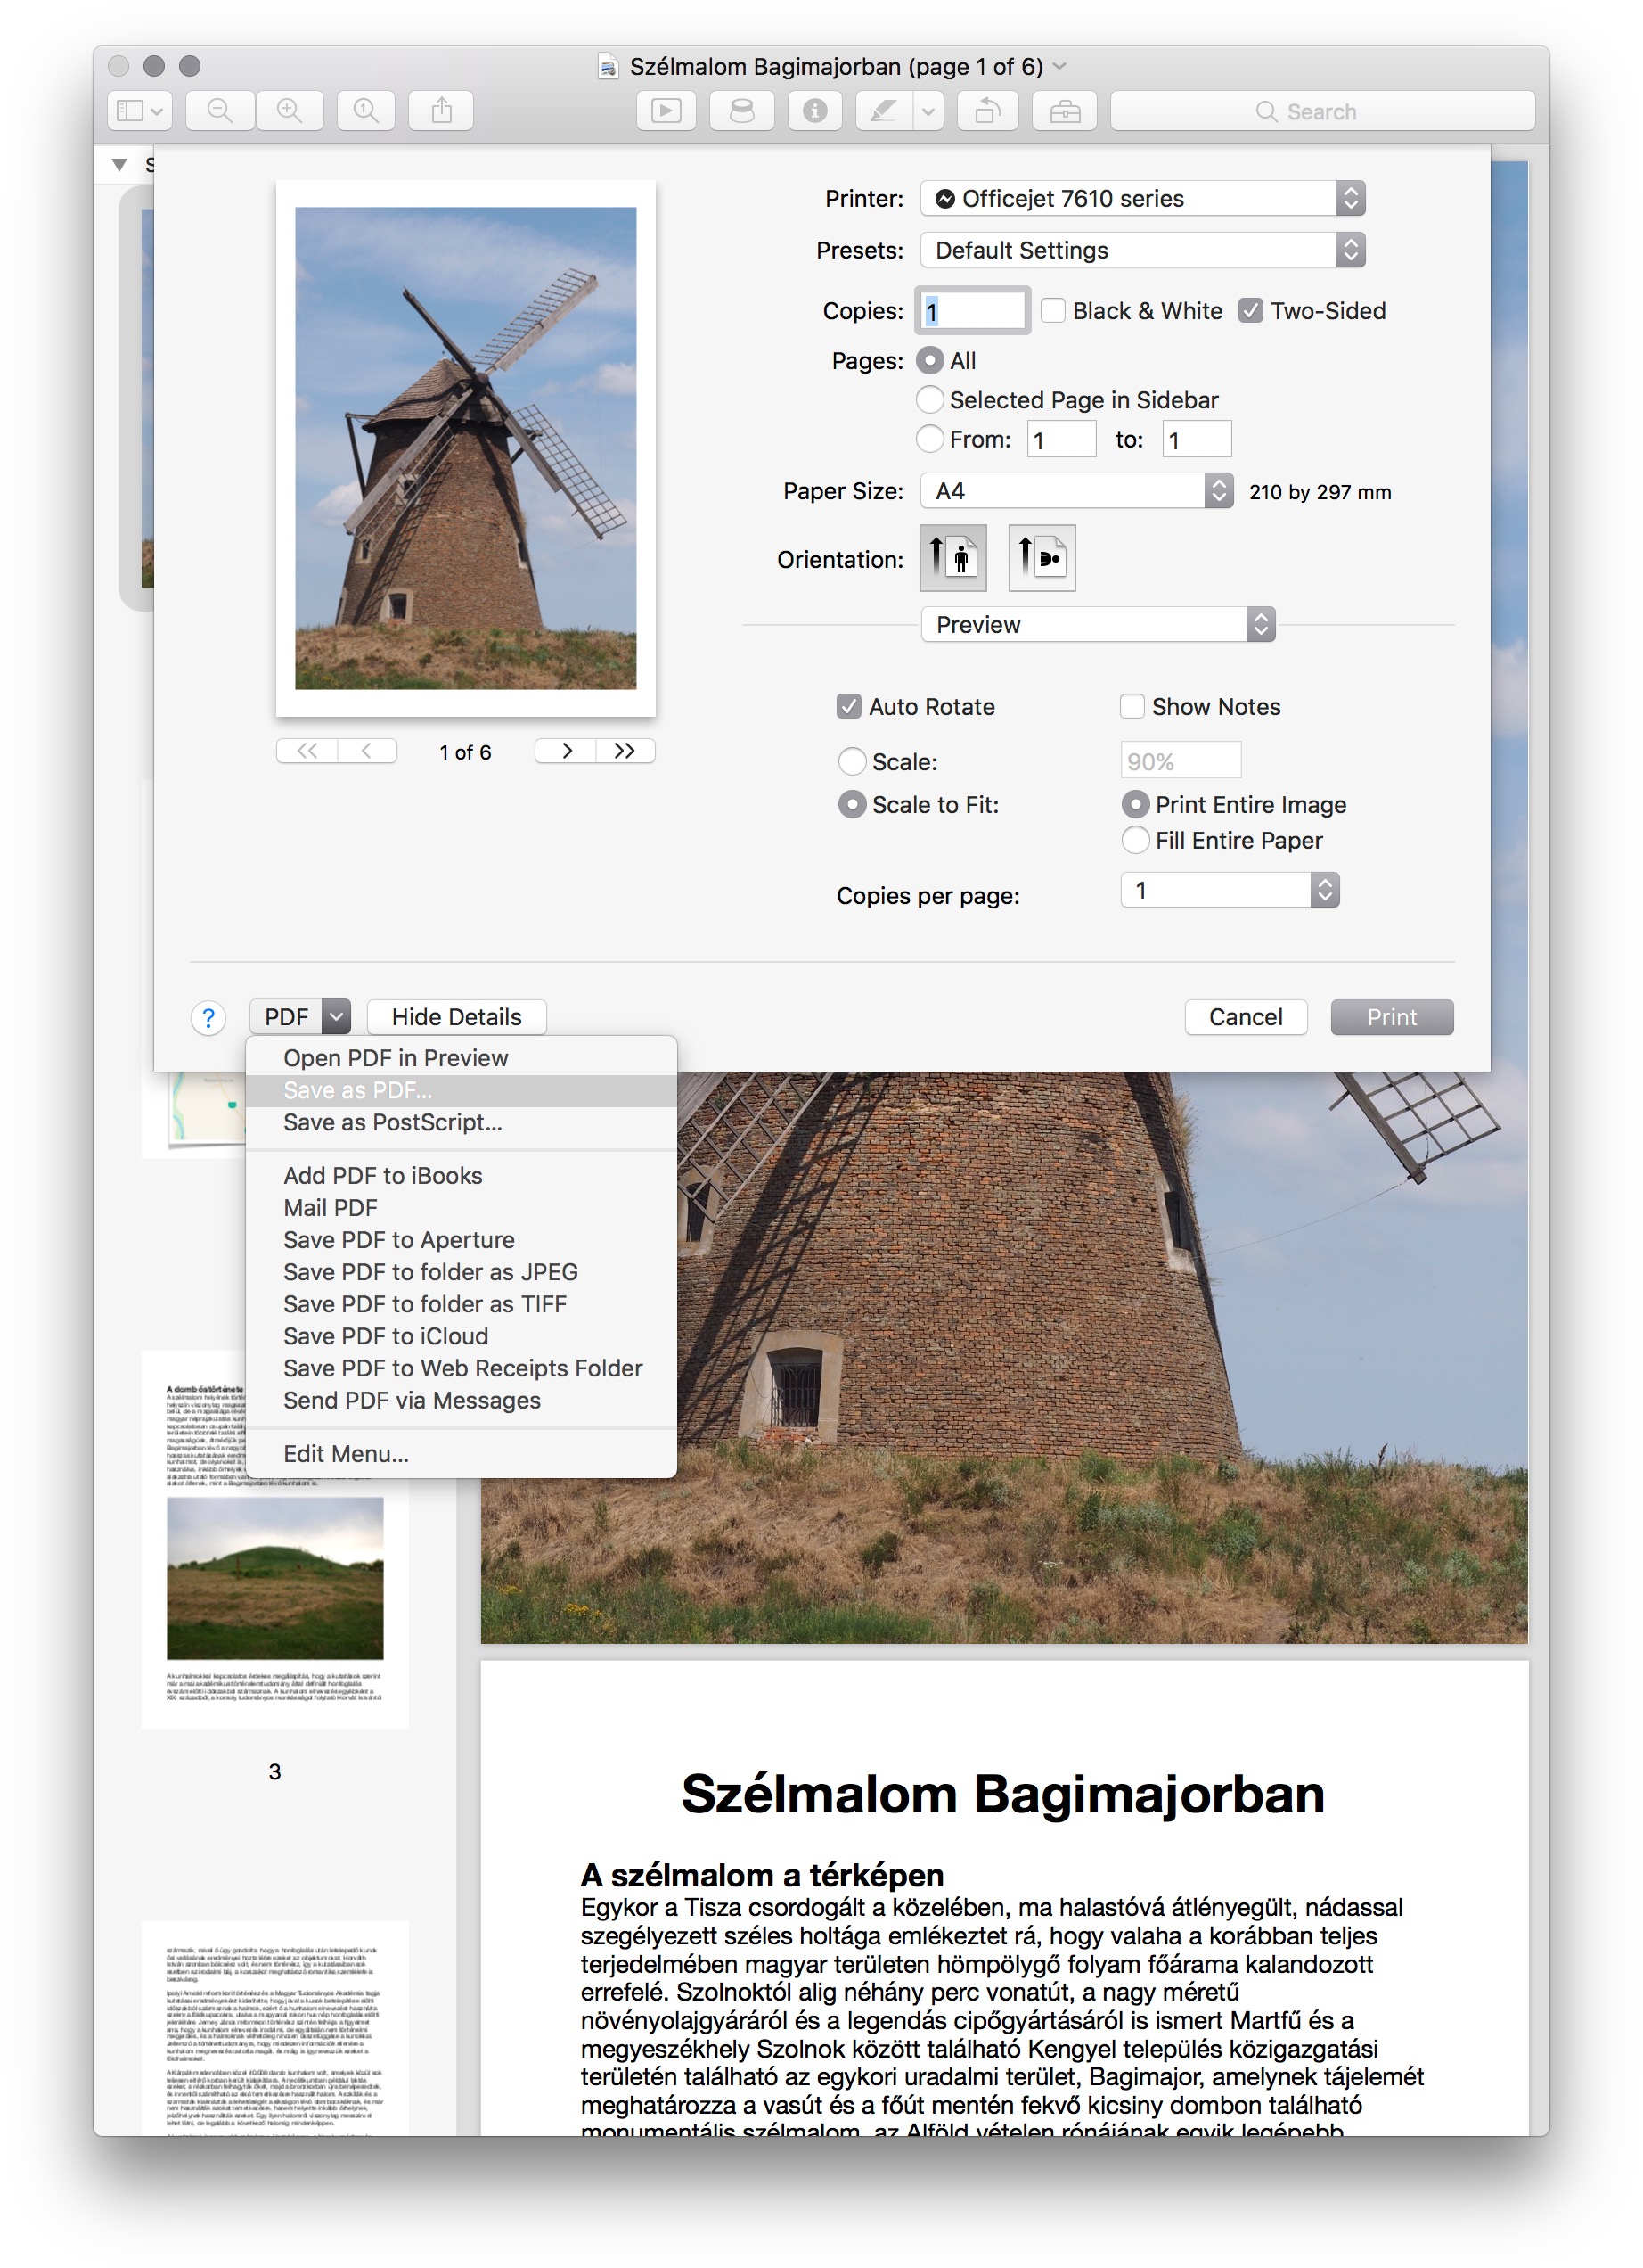Choose Save PDF to folder as JPEG

(x=461, y=1273)
